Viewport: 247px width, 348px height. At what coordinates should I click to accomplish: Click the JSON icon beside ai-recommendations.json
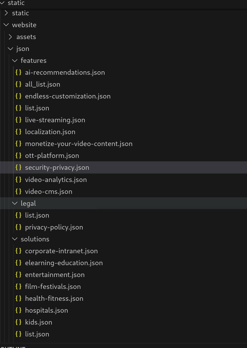tap(18, 72)
